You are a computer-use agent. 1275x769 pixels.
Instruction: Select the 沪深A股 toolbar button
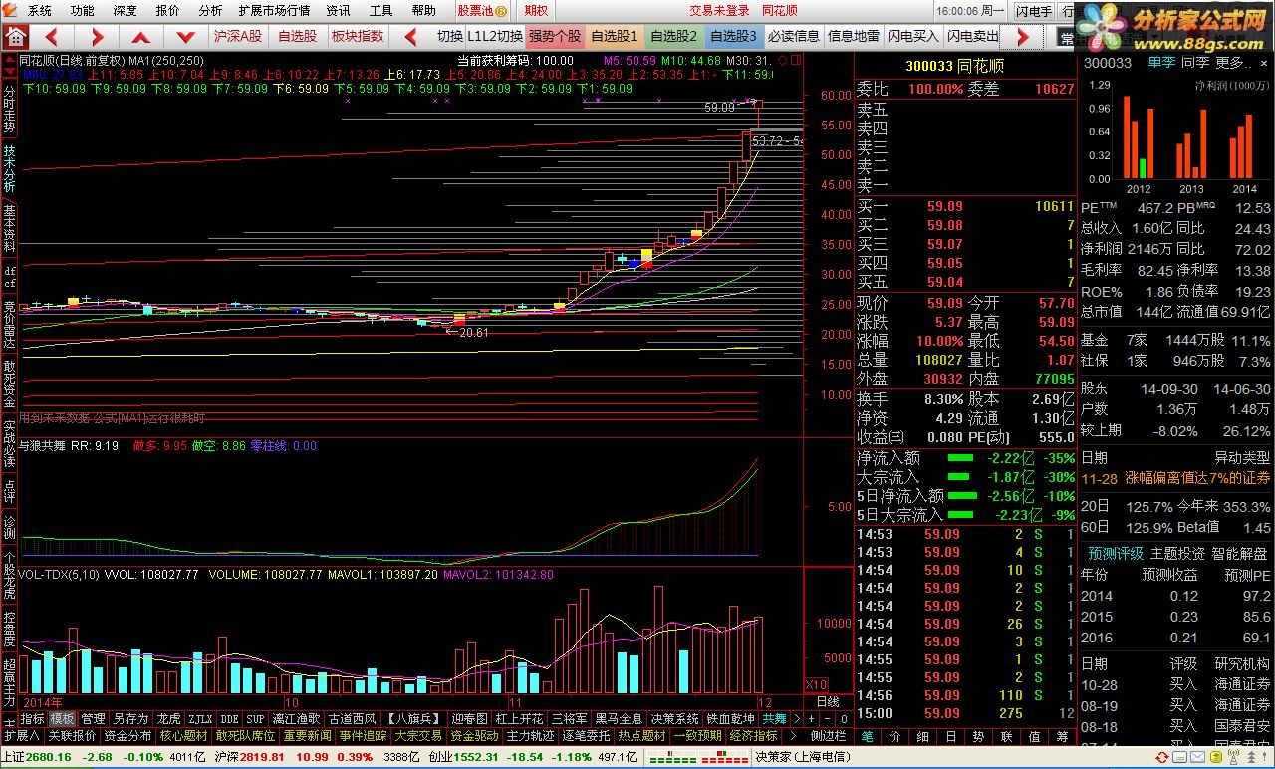click(239, 37)
